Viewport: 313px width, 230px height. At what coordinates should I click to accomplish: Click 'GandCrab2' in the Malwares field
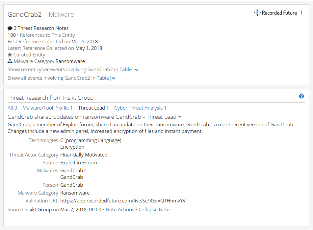tap(73, 171)
